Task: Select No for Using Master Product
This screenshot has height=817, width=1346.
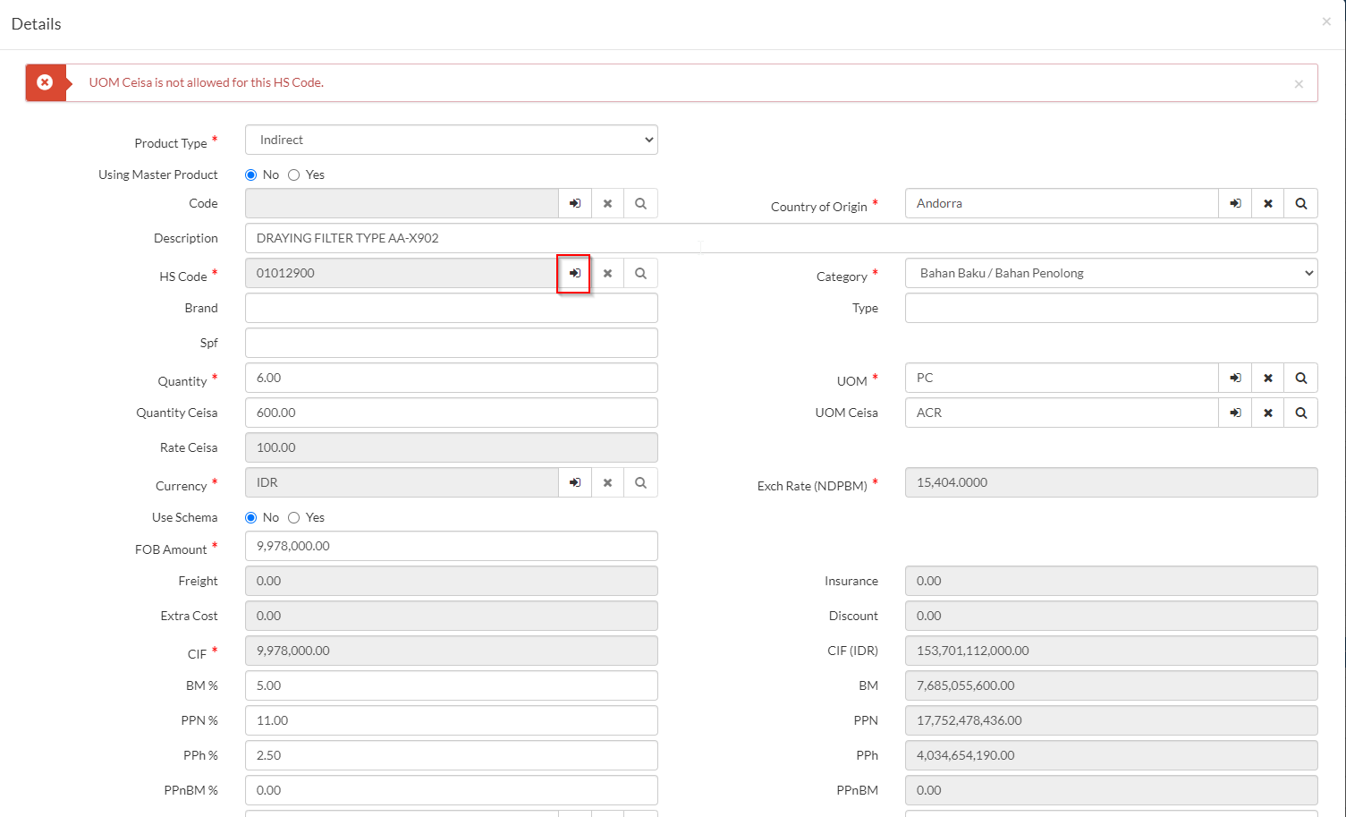Action: (x=251, y=175)
